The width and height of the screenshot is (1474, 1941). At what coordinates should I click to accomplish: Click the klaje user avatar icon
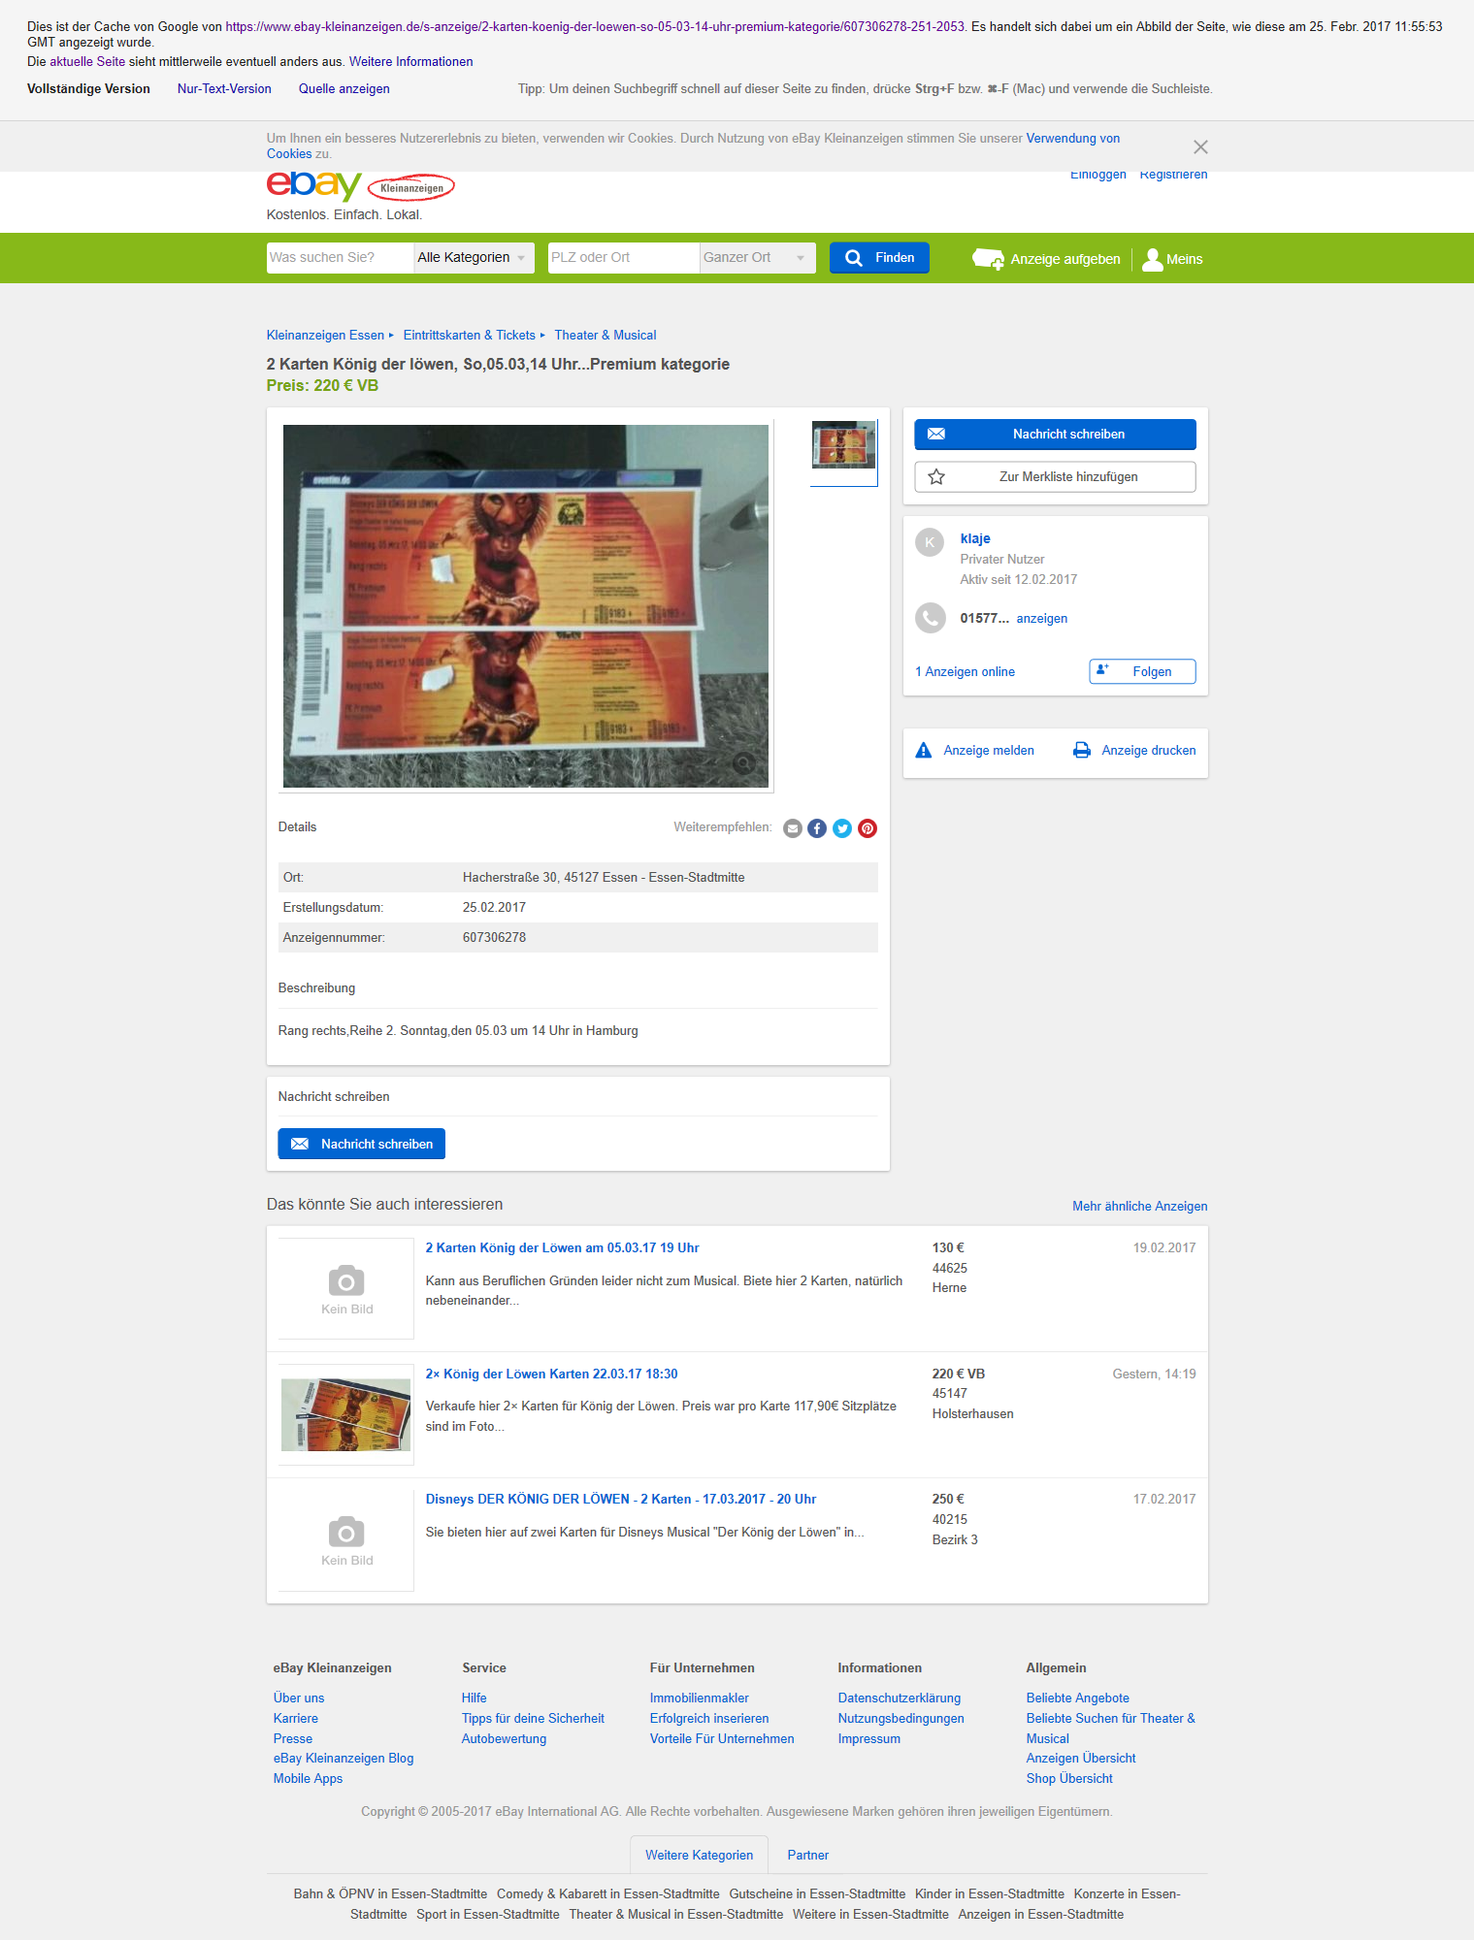click(930, 542)
